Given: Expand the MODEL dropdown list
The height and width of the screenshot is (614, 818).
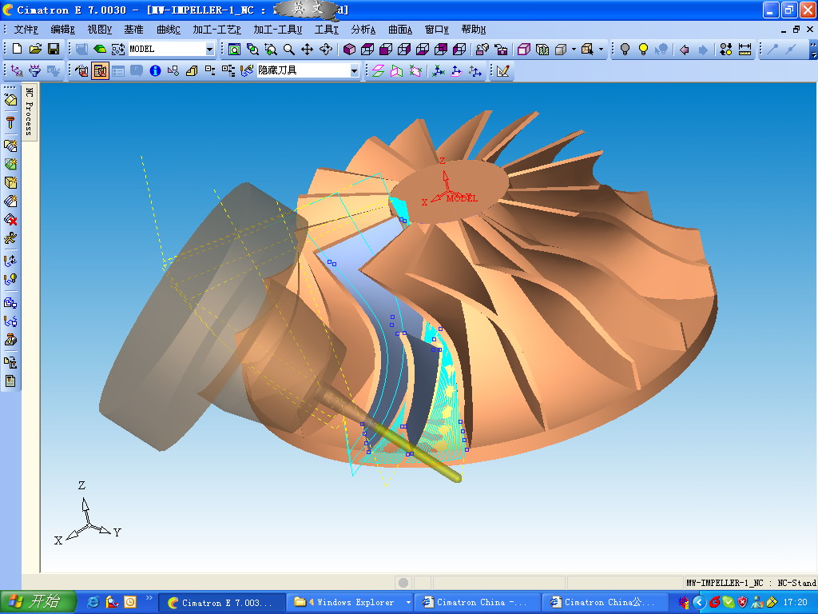Looking at the screenshot, I should (210, 50).
